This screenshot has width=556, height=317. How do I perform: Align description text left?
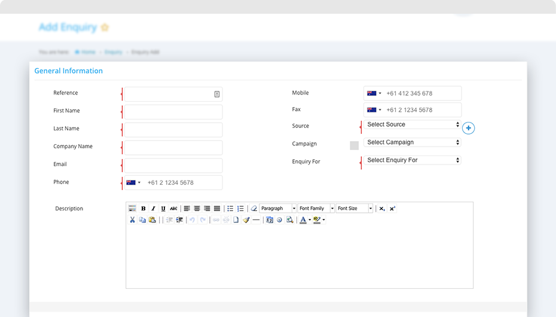(187, 209)
